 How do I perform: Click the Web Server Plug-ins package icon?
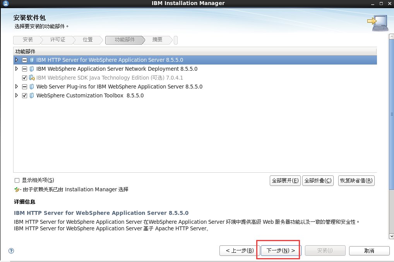32,87
